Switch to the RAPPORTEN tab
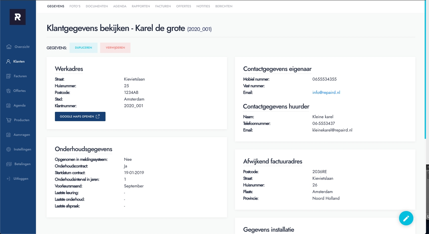The width and height of the screenshot is (429, 234). (x=140, y=6)
